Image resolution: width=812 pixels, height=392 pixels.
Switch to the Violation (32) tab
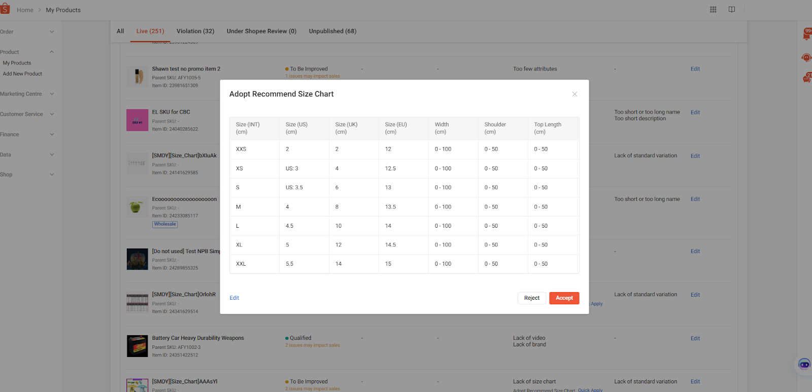click(x=195, y=31)
